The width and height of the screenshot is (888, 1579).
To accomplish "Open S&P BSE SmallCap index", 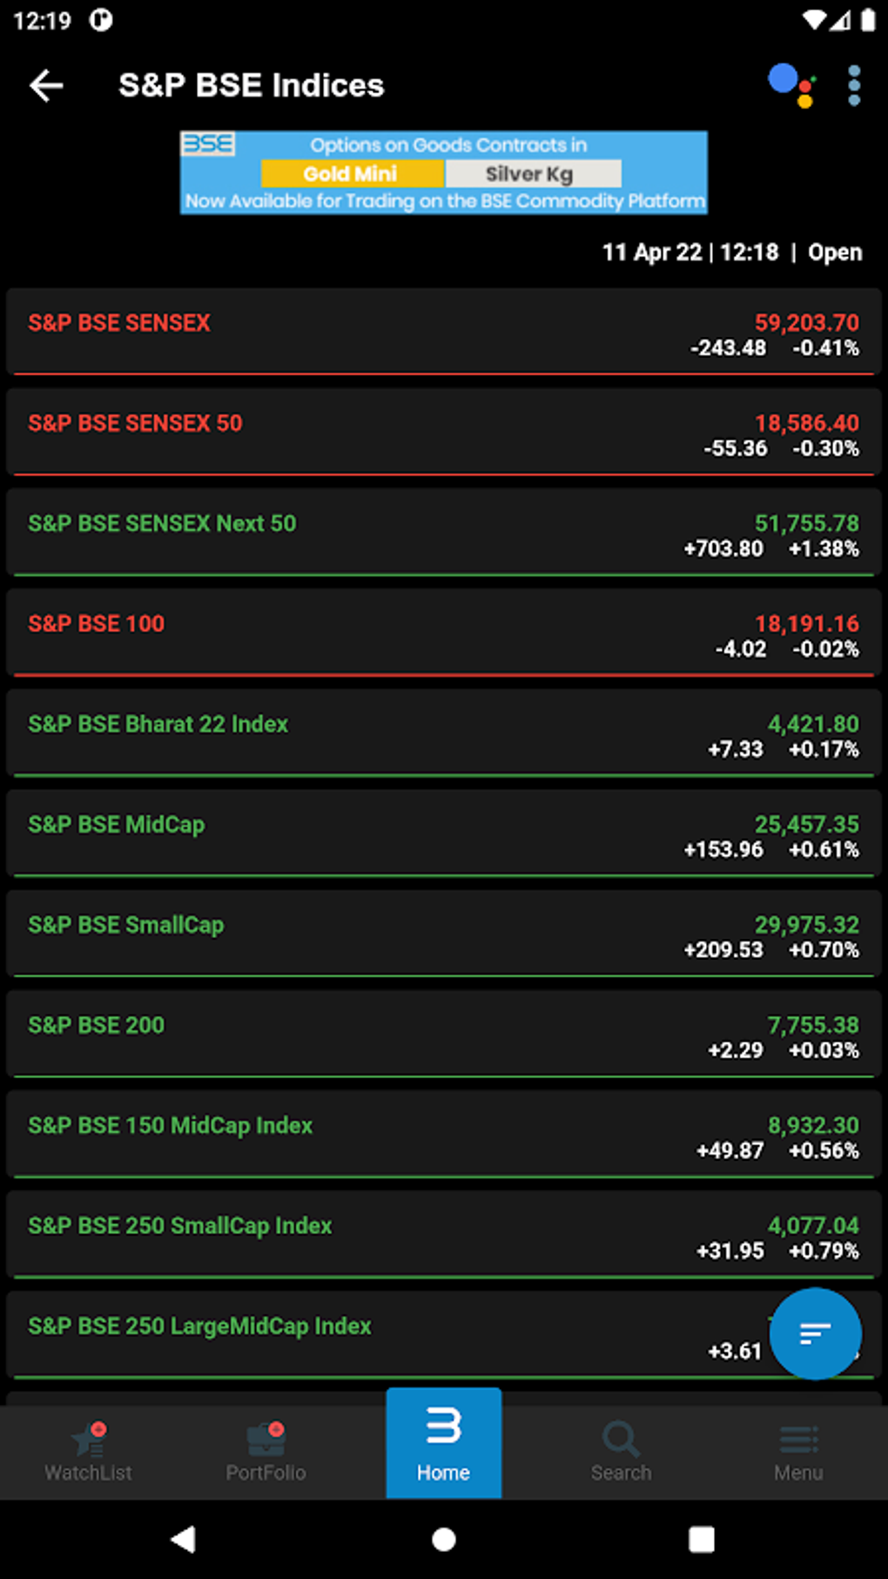I will [x=443, y=934].
